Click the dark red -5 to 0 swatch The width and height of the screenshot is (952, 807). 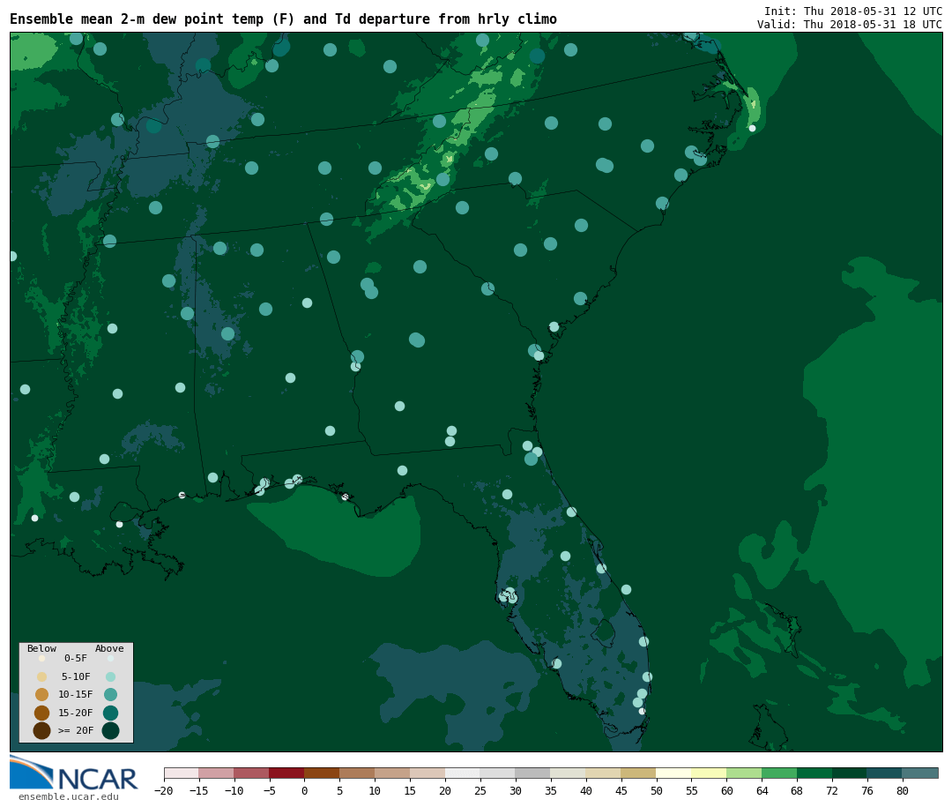286,773
